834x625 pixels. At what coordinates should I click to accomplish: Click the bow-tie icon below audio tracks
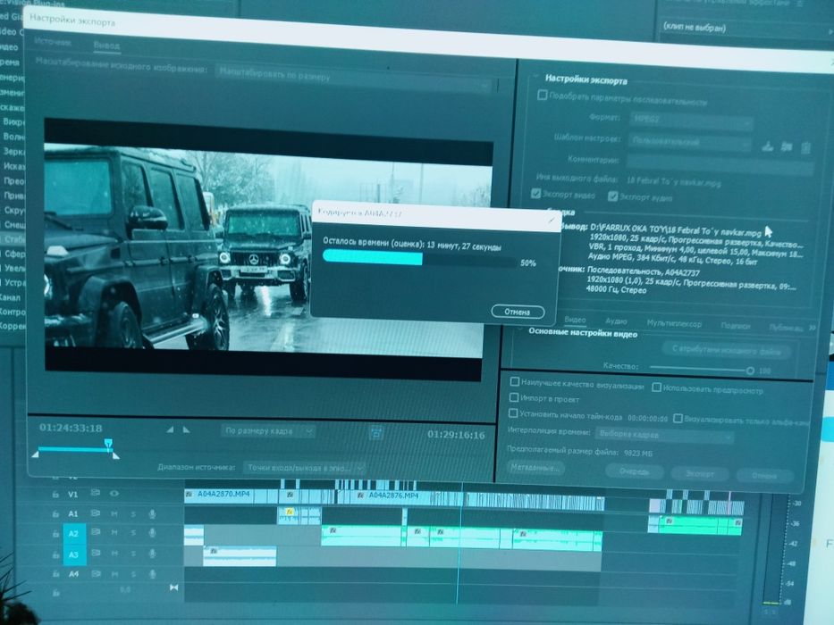tap(173, 587)
